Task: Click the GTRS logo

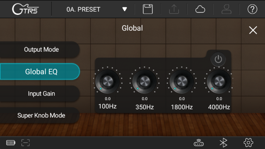Action: point(25,9)
